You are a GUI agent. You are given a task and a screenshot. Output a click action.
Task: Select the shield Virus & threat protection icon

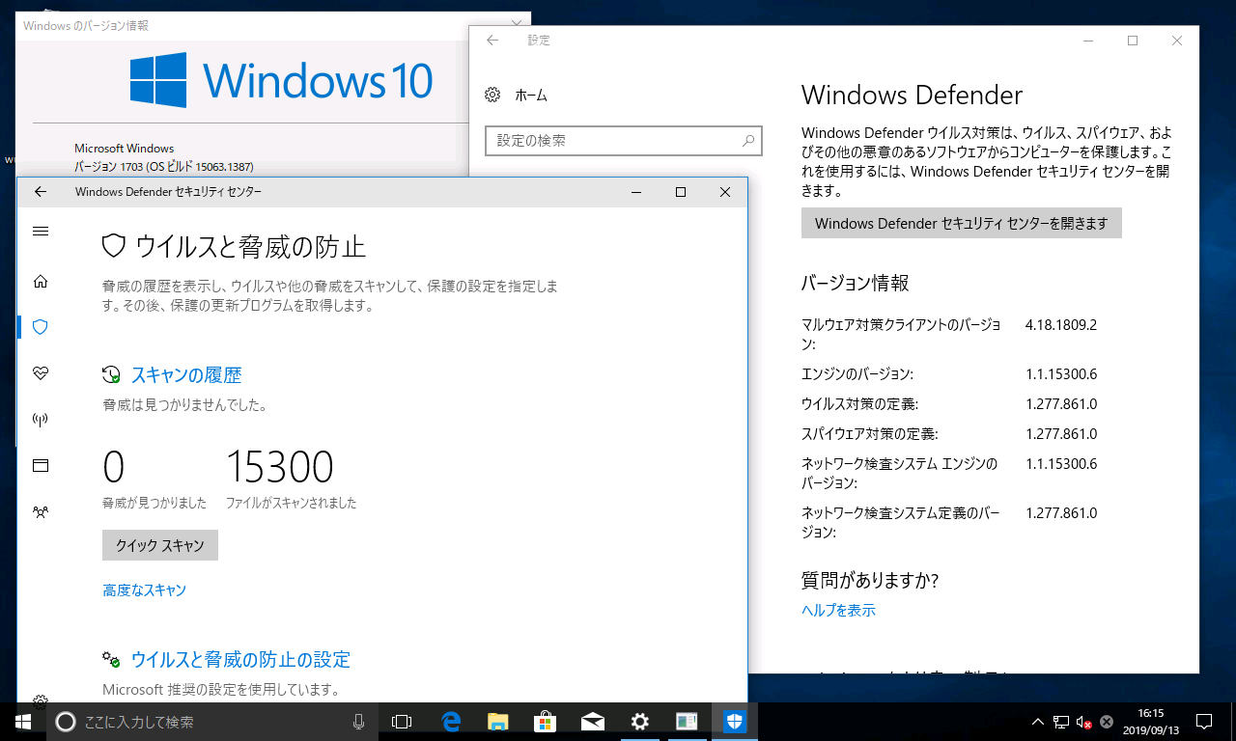coord(41,327)
